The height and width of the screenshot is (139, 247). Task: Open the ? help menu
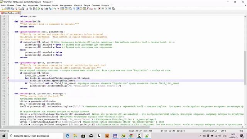[x=111, y=5]
